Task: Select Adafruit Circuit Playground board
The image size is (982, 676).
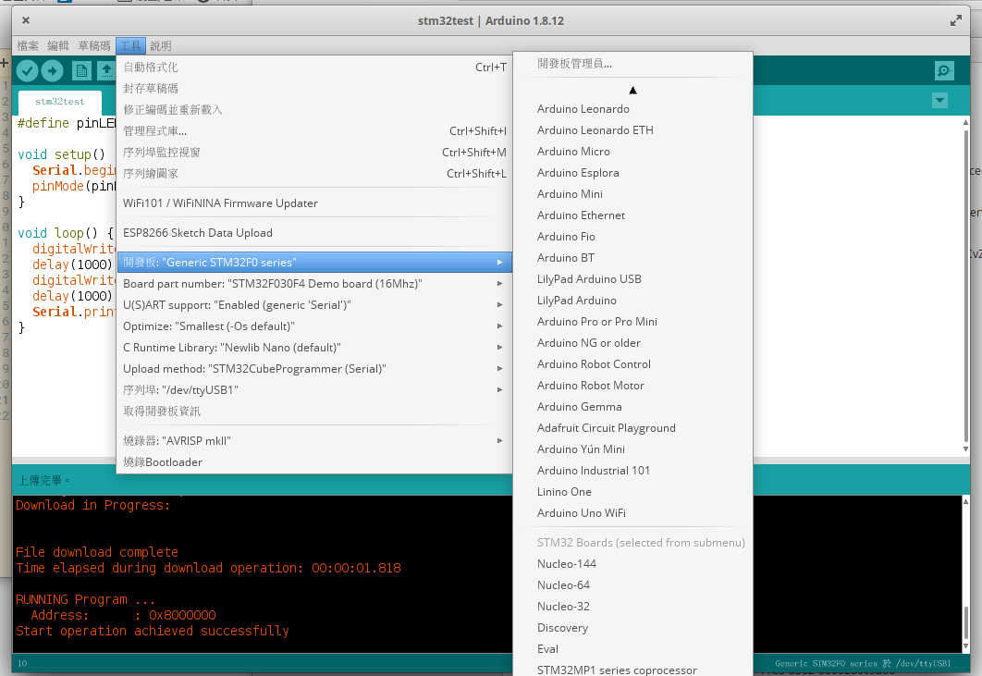Action: [x=632, y=428]
